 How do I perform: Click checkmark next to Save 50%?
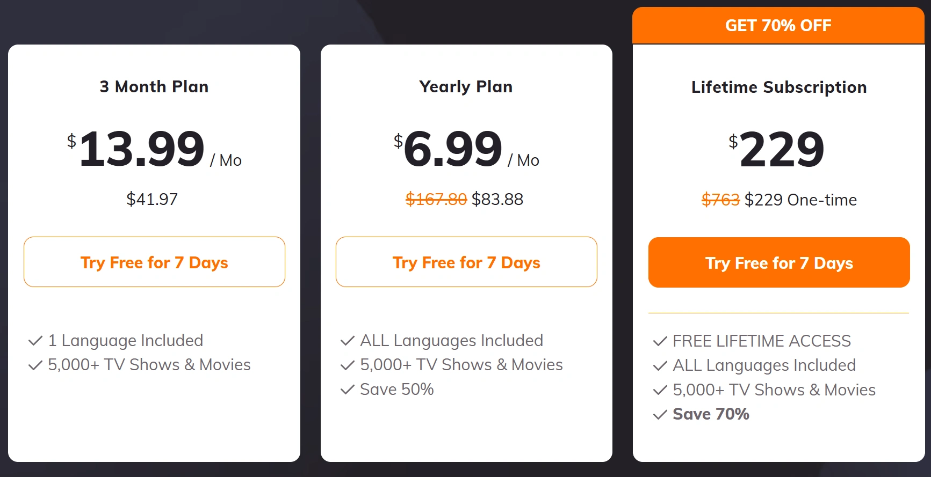[x=348, y=390]
